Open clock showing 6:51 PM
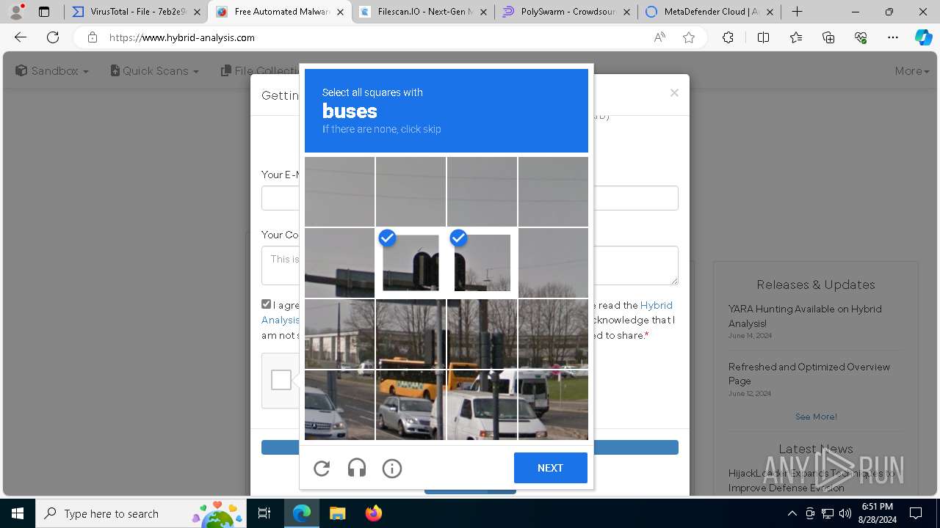The height and width of the screenshot is (528, 940). tap(877, 513)
